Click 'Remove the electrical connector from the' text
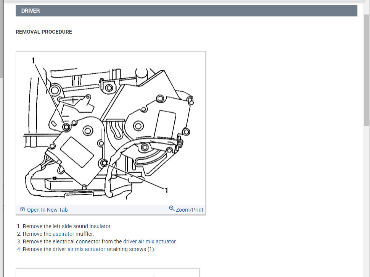The height and width of the screenshot is (277, 370). [72, 241]
